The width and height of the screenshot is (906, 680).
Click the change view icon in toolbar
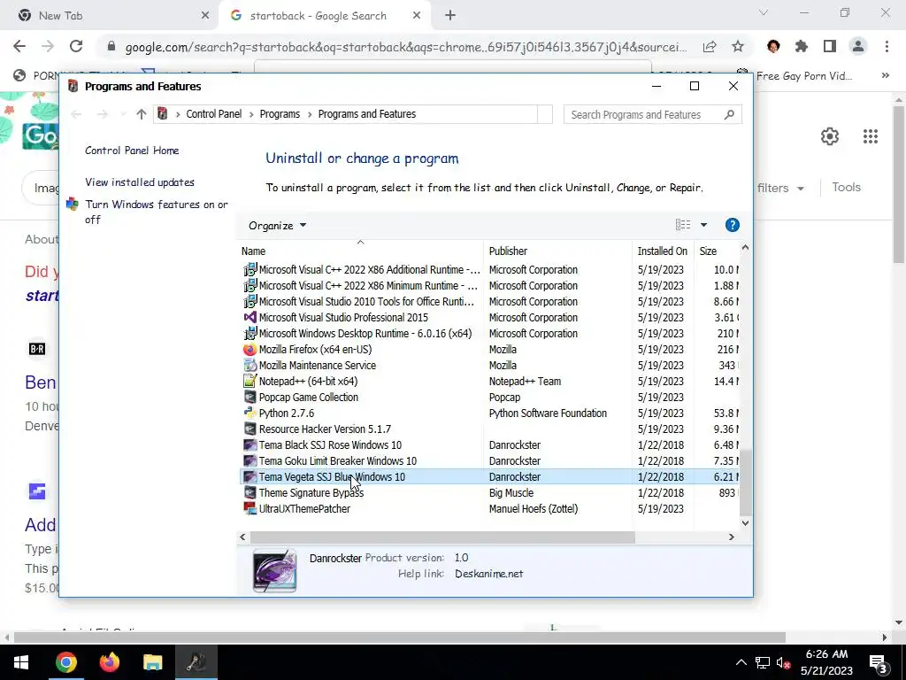pos(683,225)
